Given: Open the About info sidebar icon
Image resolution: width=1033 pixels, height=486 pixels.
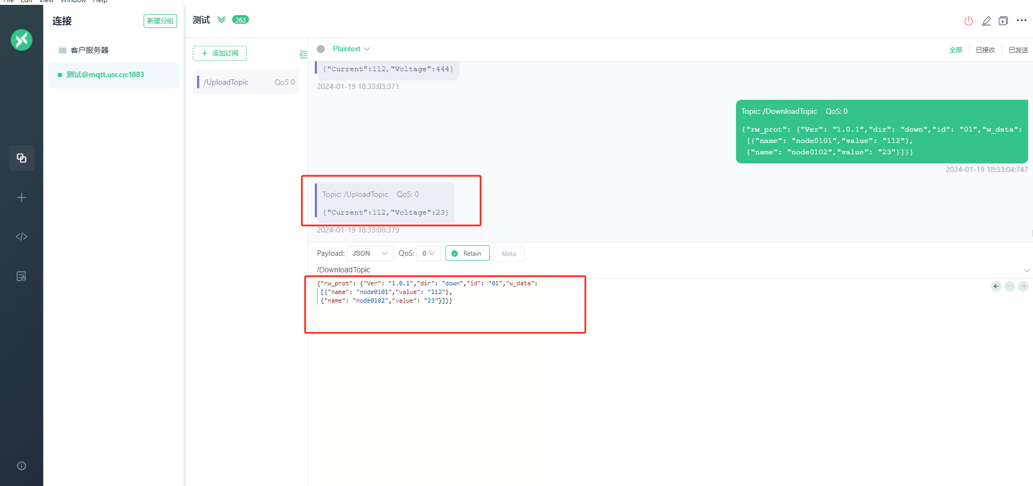Looking at the screenshot, I should click(22, 466).
